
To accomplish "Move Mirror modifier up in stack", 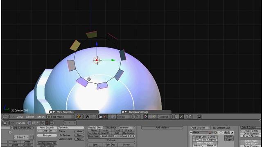I will [x=226, y=133].
